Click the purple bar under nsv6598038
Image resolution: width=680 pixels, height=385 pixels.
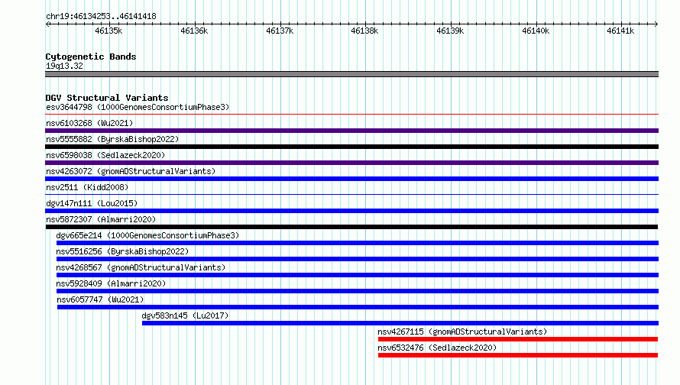(351, 163)
